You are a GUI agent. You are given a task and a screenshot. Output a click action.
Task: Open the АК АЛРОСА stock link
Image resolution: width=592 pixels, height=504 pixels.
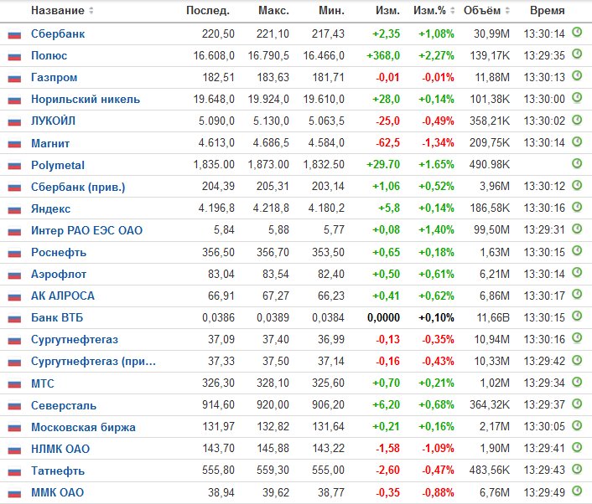pos(63,296)
